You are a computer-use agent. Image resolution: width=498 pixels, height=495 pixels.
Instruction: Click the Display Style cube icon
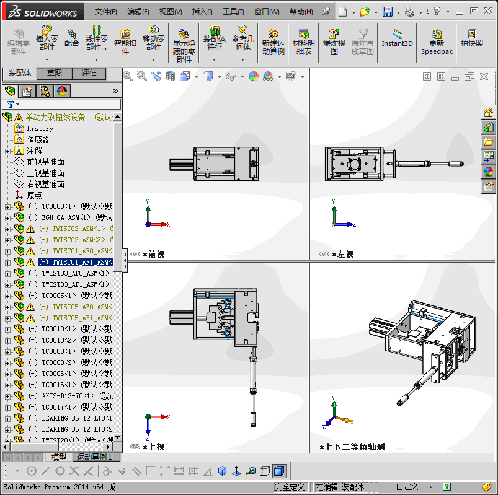208,76
